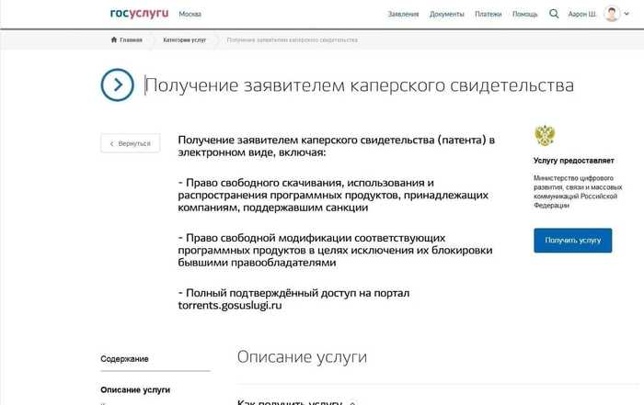
Task: Click the circular arrow icon beside title
Action: pos(118,84)
